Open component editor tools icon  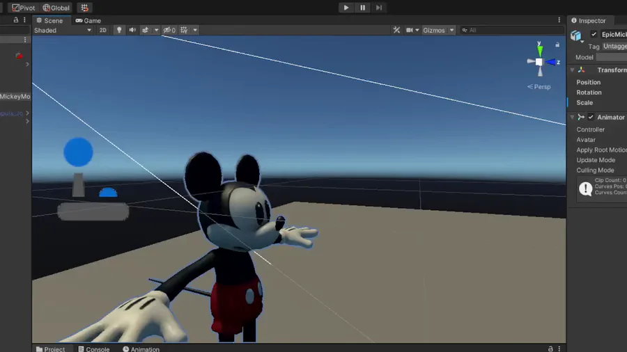396,31
